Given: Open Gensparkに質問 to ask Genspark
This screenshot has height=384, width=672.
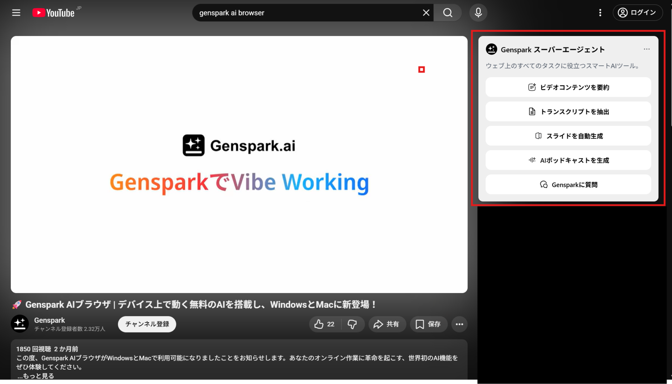Looking at the screenshot, I should (x=568, y=184).
